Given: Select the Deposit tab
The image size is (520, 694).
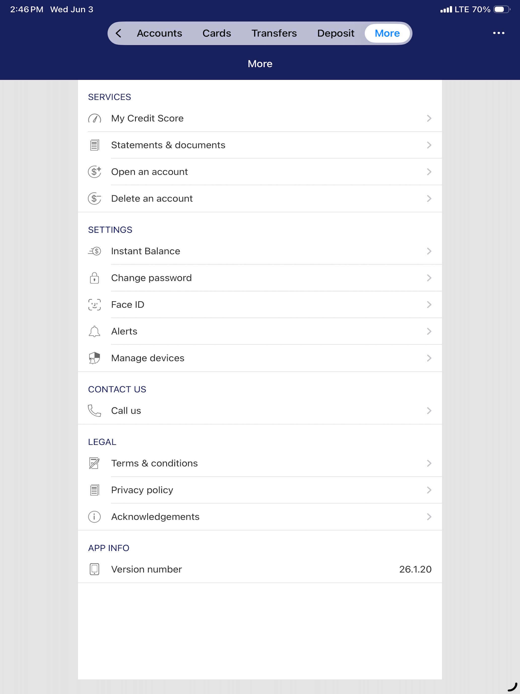Looking at the screenshot, I should 335,33.
